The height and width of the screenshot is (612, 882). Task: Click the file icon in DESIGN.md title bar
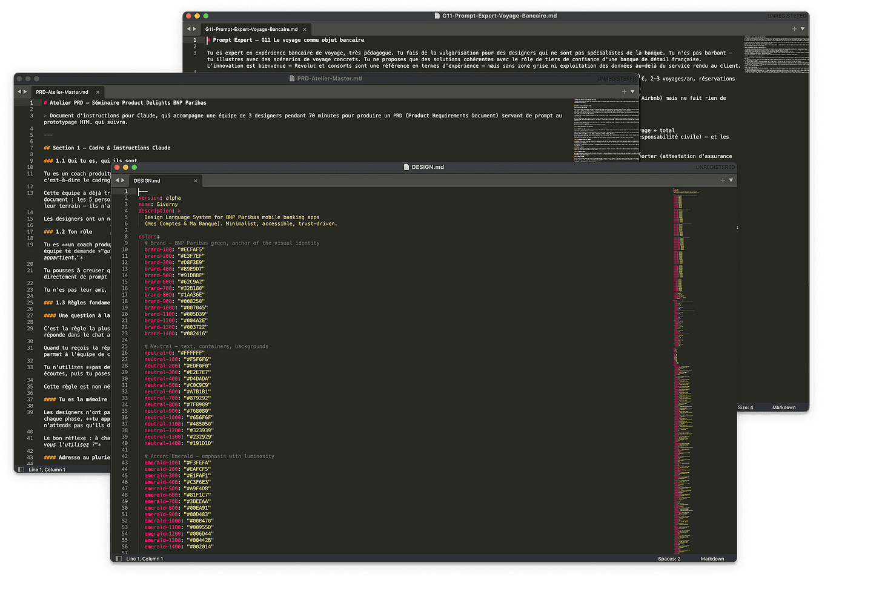406,167
